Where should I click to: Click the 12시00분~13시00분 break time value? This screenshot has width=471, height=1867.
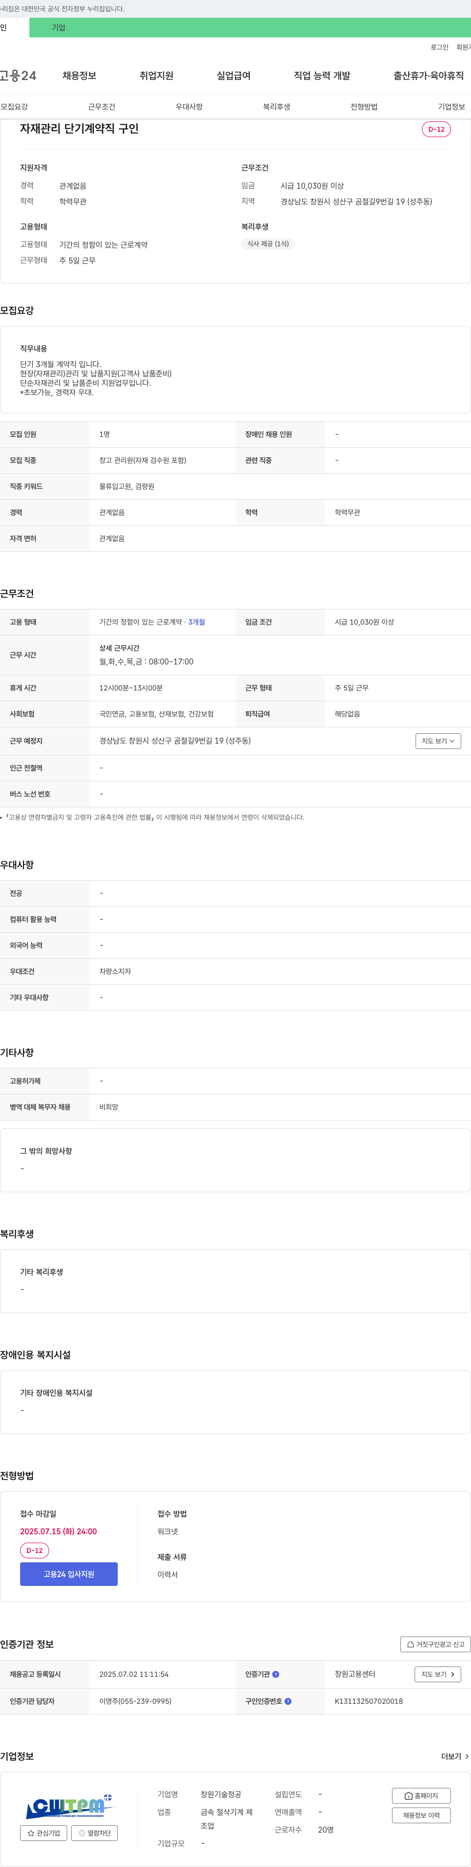point(131,688)
